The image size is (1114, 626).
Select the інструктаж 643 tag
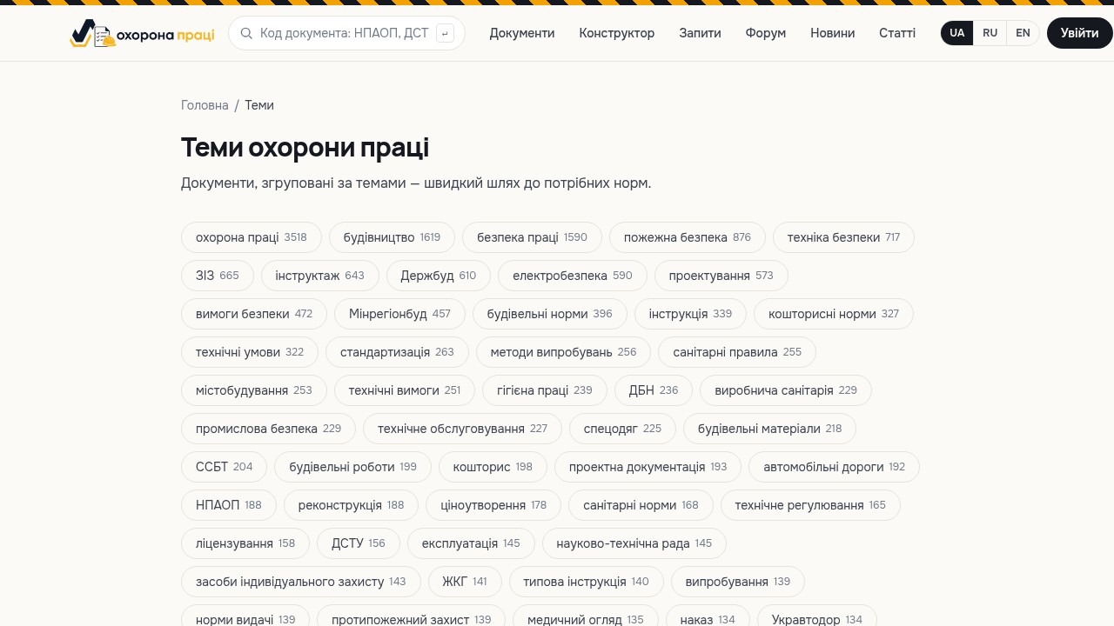click(x=320, y=276)
